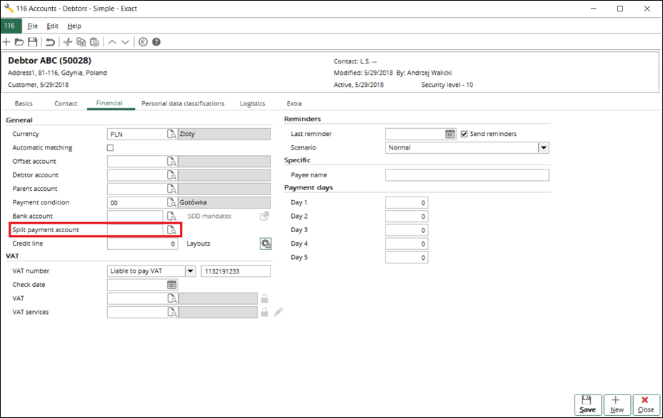Open Last reminder calendar picker
663x418 pixels.
450,134
